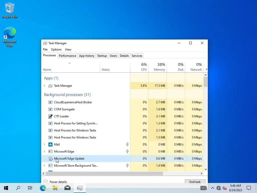Open the View menu
The width and height of the screenshot is (257, 193).
click(68, 50)
